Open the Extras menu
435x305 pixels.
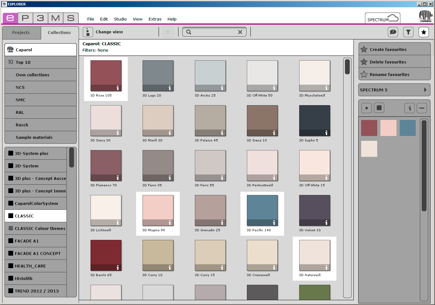pyautogui.click(x=155, y=19)
